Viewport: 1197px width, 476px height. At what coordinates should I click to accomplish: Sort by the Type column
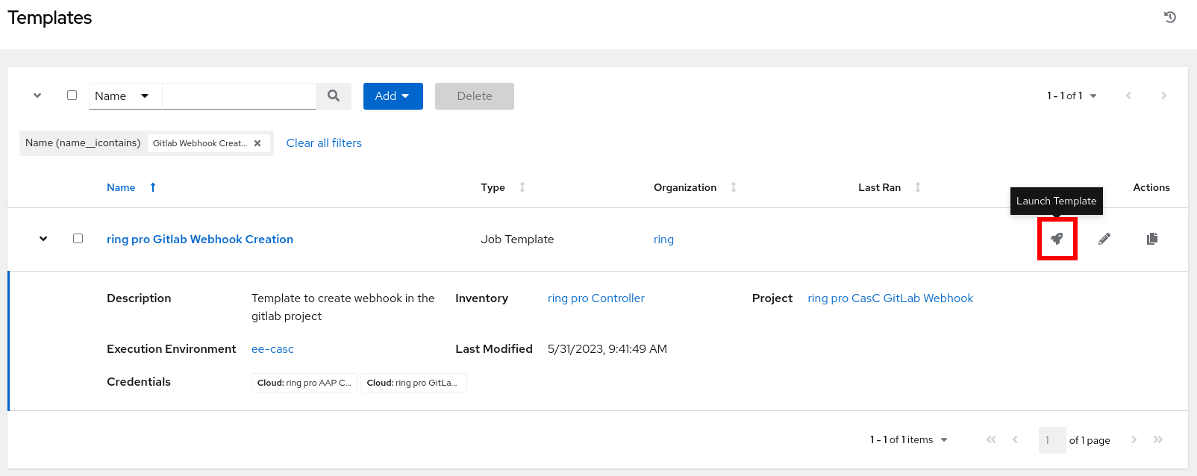click(x=522, y=187)
